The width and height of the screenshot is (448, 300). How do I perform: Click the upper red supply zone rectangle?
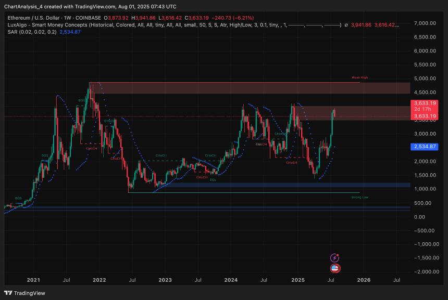(x=249, y=88)
